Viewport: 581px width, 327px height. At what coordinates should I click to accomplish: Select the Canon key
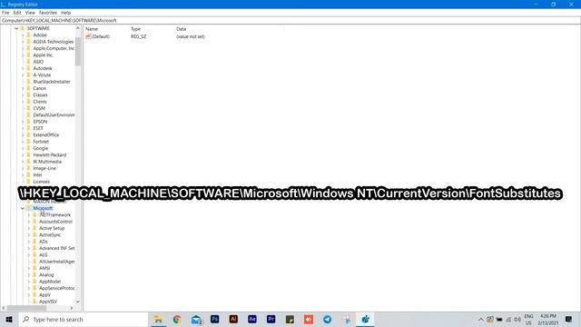[40, 88]
